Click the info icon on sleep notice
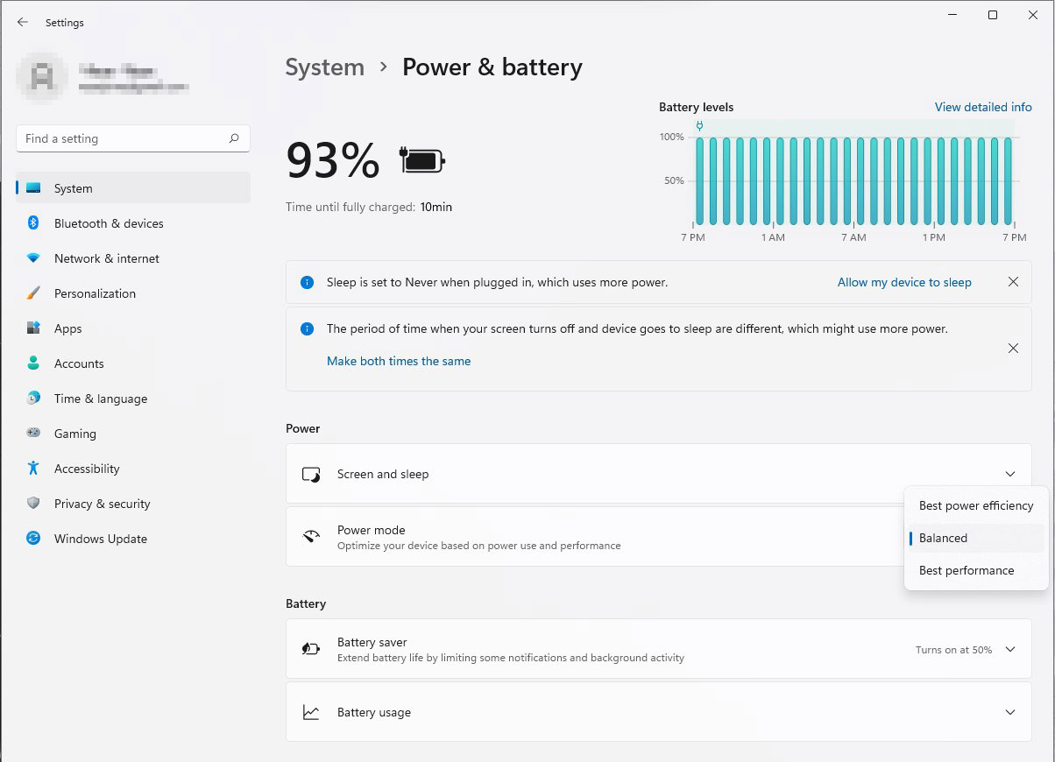1055x762 pixels. click(x=307, y=282)
